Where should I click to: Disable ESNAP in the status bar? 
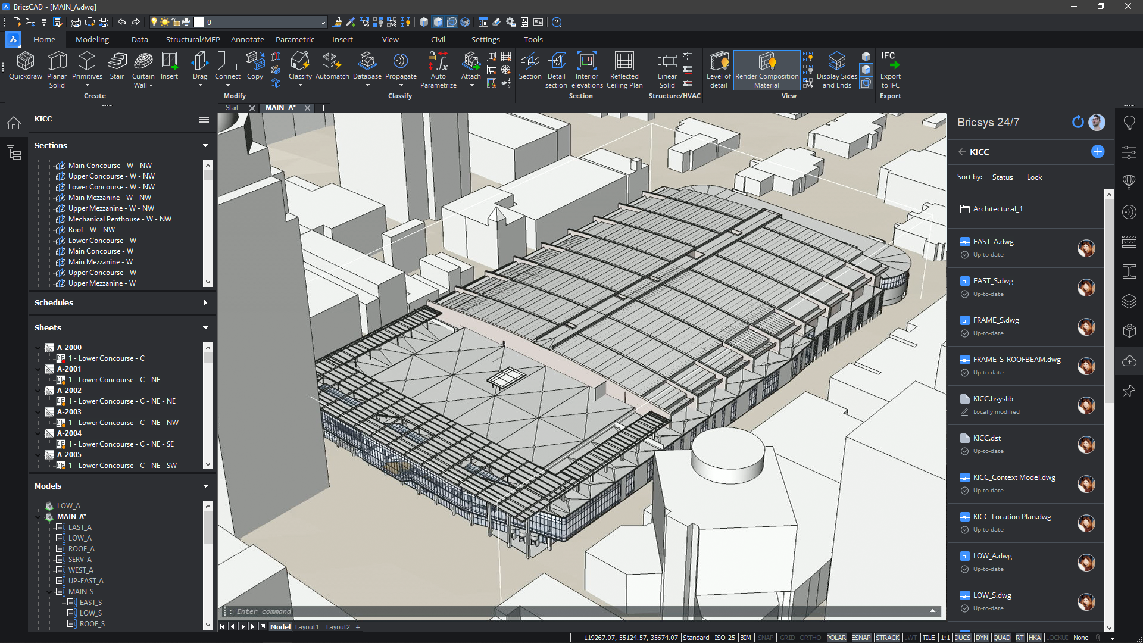click(861, 637)
